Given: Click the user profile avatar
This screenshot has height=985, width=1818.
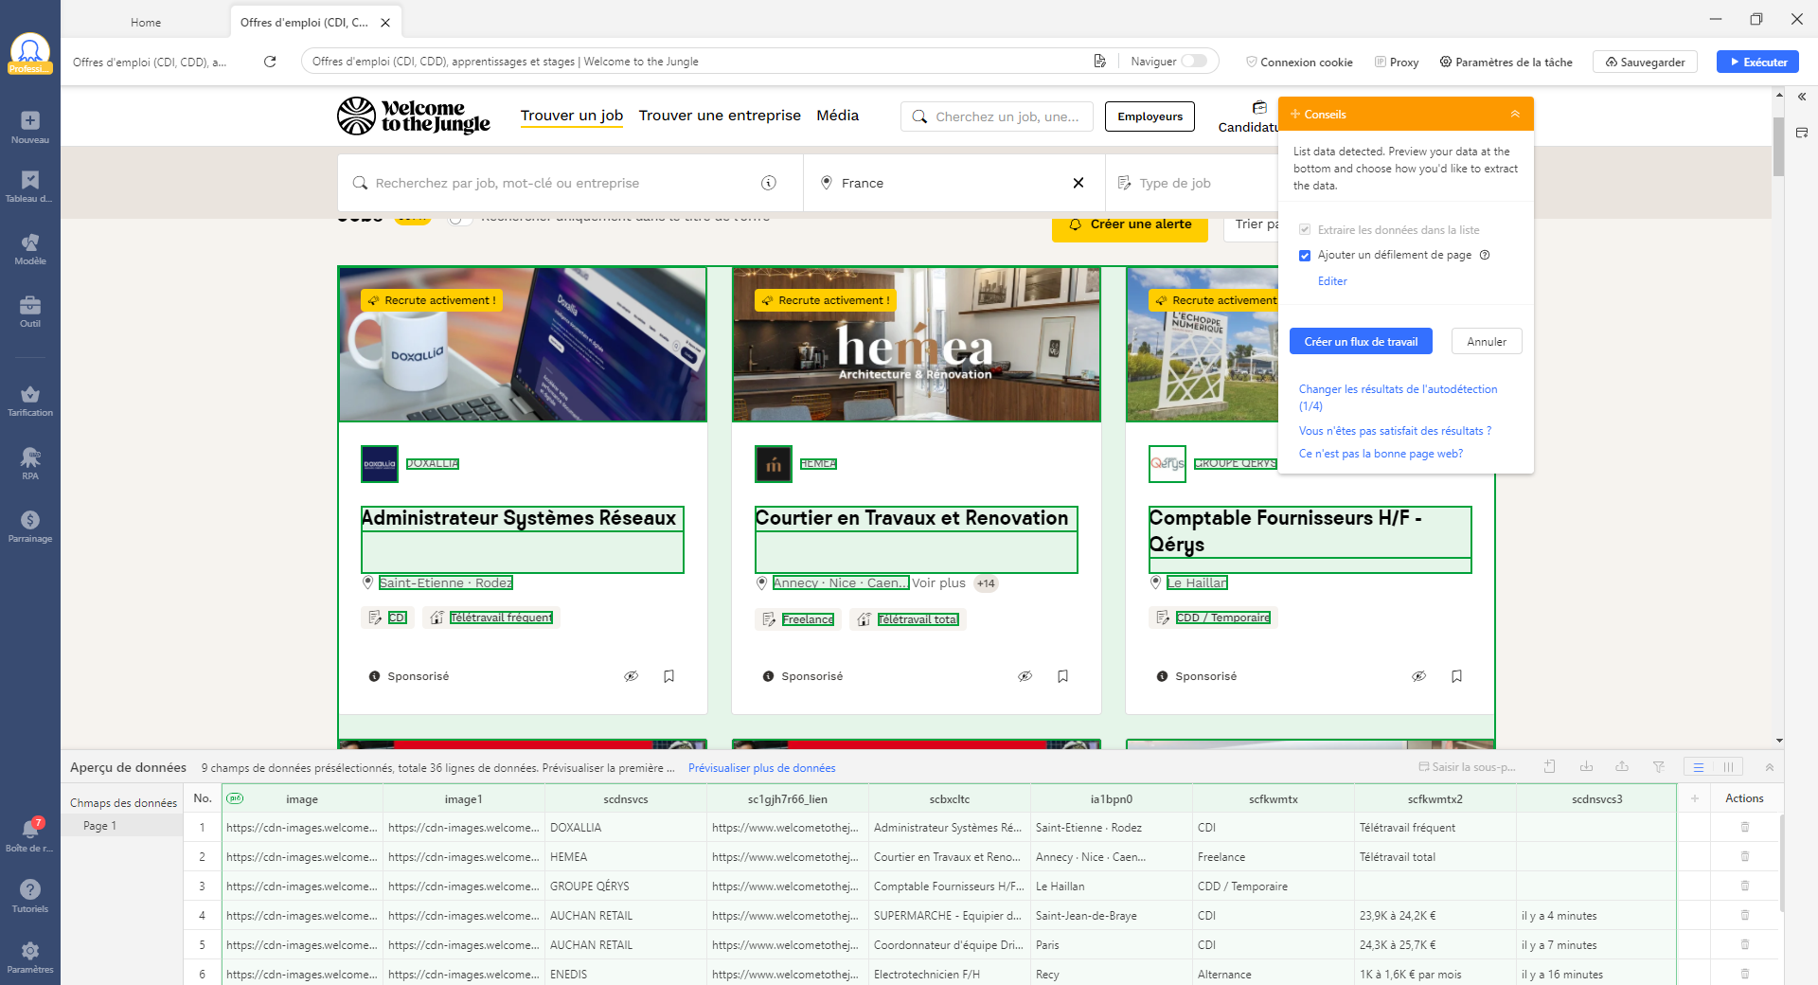Looking at the screenshot, I should (x=30, y=52).
